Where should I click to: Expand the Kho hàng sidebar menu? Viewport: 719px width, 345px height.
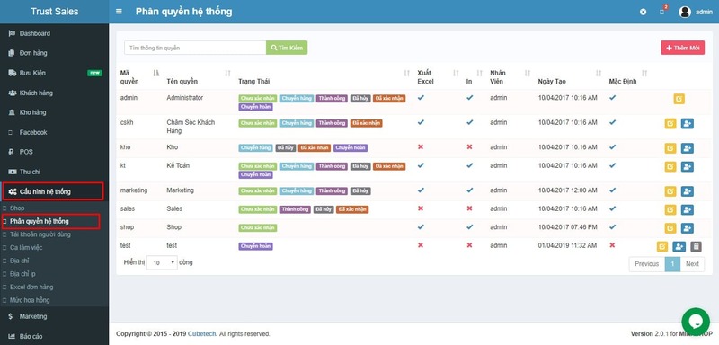point(54,112)
